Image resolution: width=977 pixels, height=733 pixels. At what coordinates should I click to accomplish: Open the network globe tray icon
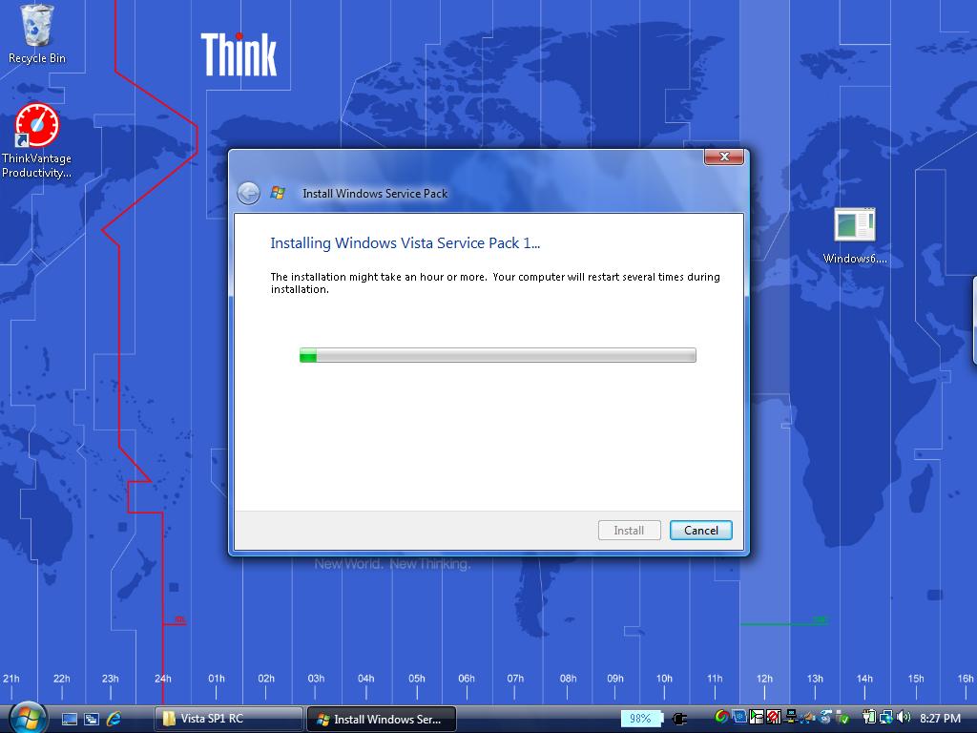pos(886,718)
